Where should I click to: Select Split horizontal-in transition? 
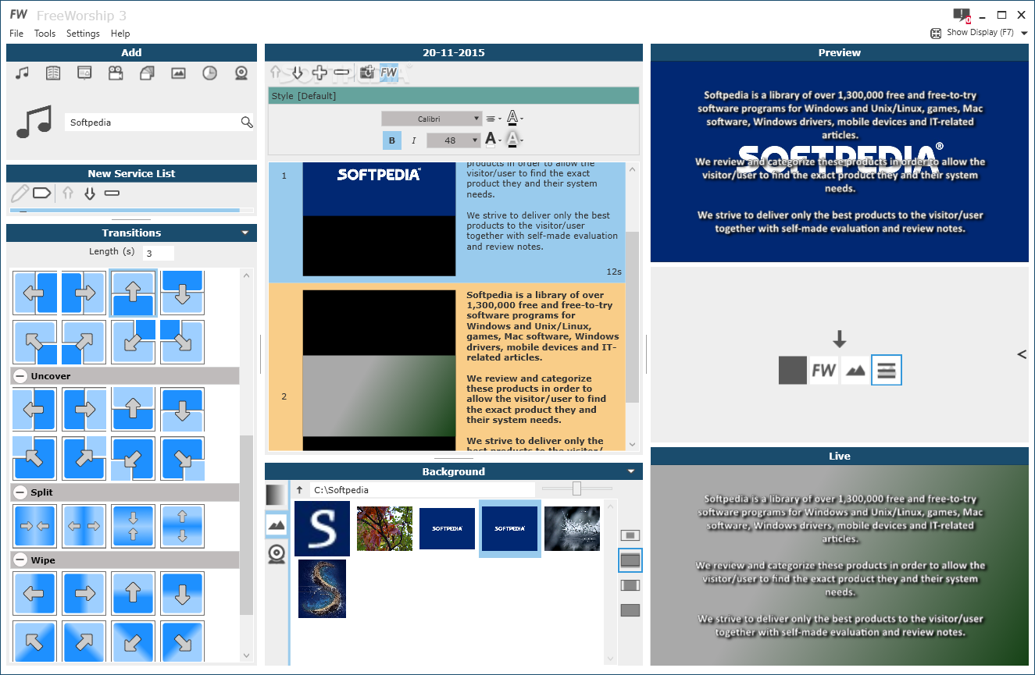(34, 526)
